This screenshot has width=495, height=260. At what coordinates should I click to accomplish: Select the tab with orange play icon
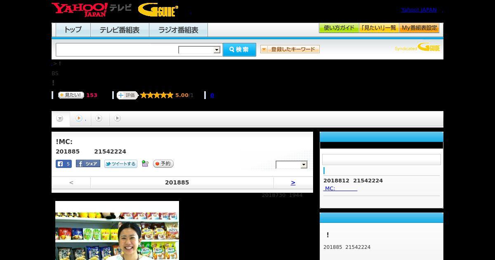coord(80,118)
